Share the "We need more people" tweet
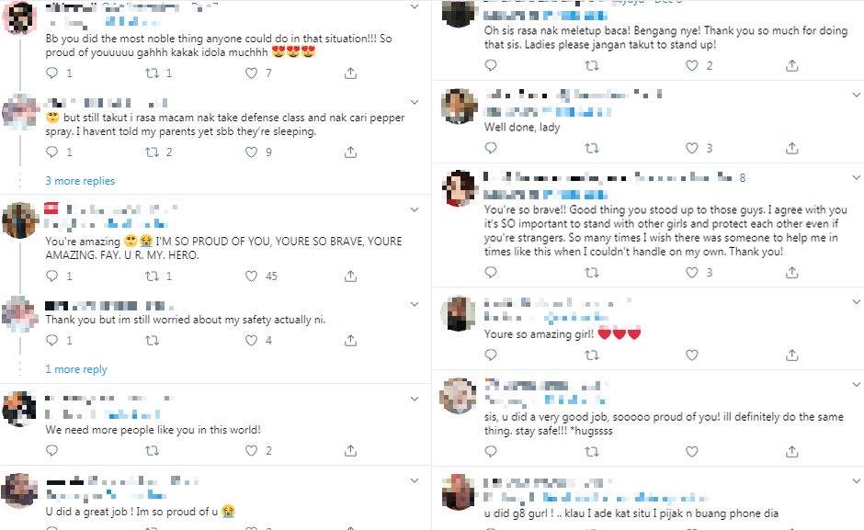This screenshot has height=530, width=864. coord(350,451)
